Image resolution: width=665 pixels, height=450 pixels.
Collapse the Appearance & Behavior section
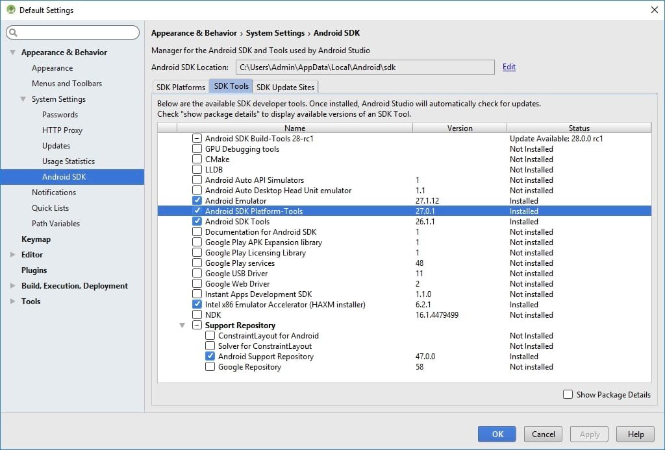coord(13,53)
